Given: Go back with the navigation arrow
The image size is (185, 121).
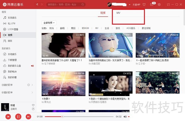Looking at the screenshot, I should 37,5.
